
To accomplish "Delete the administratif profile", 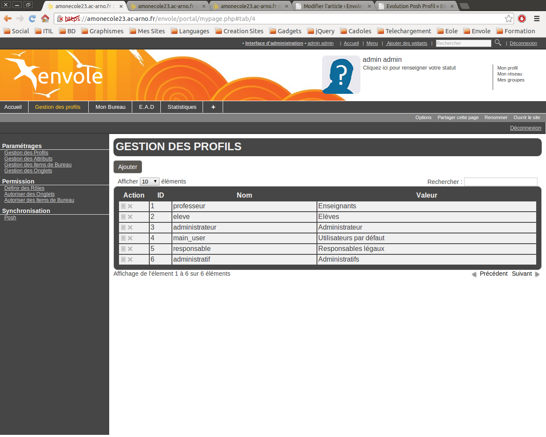I will point(130,259).
